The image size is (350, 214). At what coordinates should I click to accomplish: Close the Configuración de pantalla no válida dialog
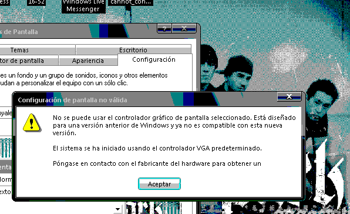click(x=289, y=96)
